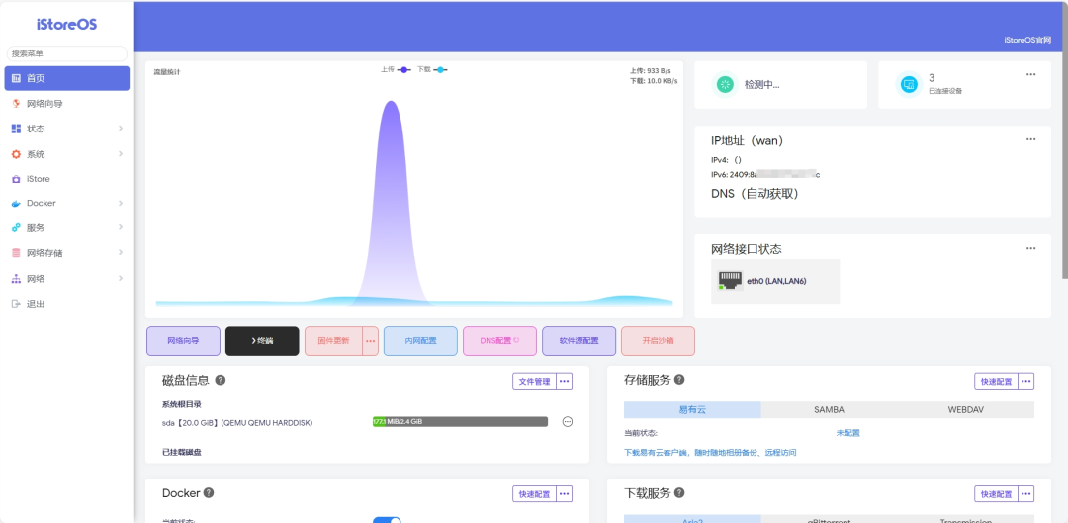Image resolution: width=1068 pixels, height=523 pixels.
Task: Click the Docker whale icon in sidebar
Action: [17, 204]
